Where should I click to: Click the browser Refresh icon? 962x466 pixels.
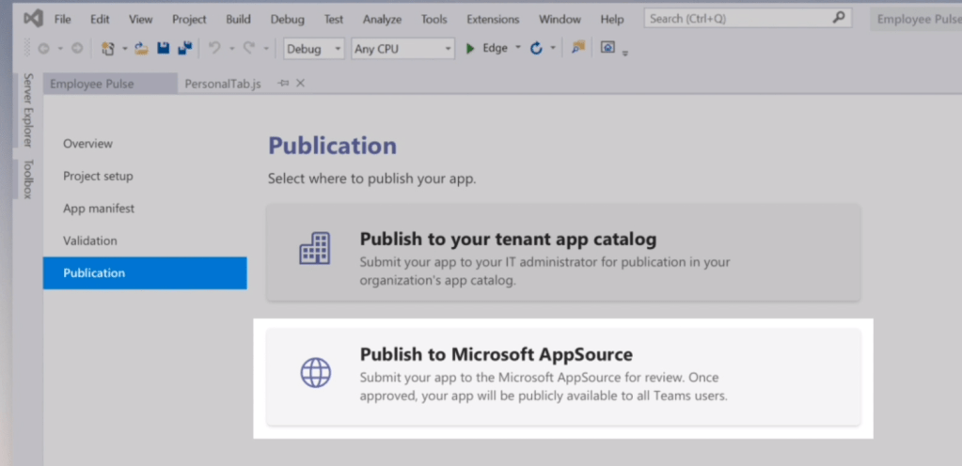coord(537,49)
